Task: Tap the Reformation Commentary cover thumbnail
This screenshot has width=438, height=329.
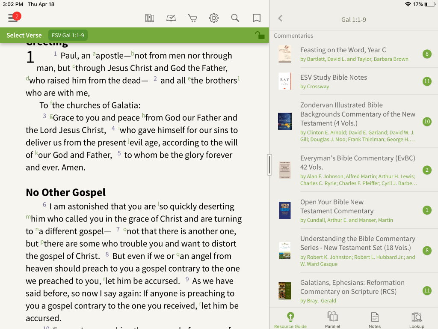Action: point(284,291)
